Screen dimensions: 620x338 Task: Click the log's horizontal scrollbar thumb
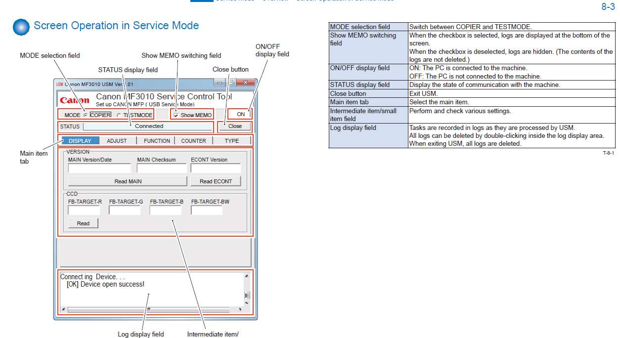(148, 310)
